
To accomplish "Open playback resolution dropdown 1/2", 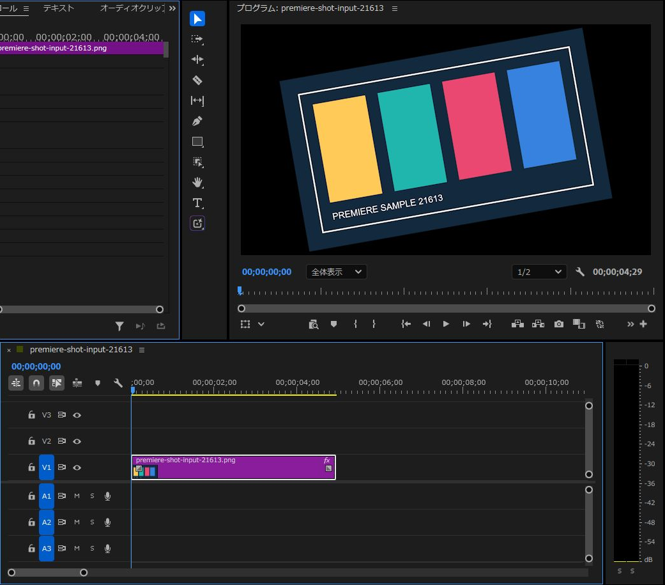I will point(539,272).
